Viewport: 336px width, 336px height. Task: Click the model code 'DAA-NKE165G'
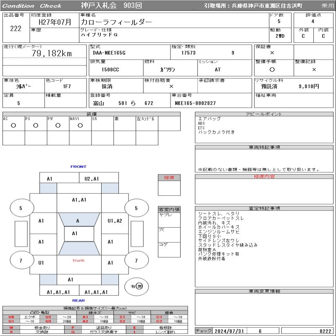(109, 53)
